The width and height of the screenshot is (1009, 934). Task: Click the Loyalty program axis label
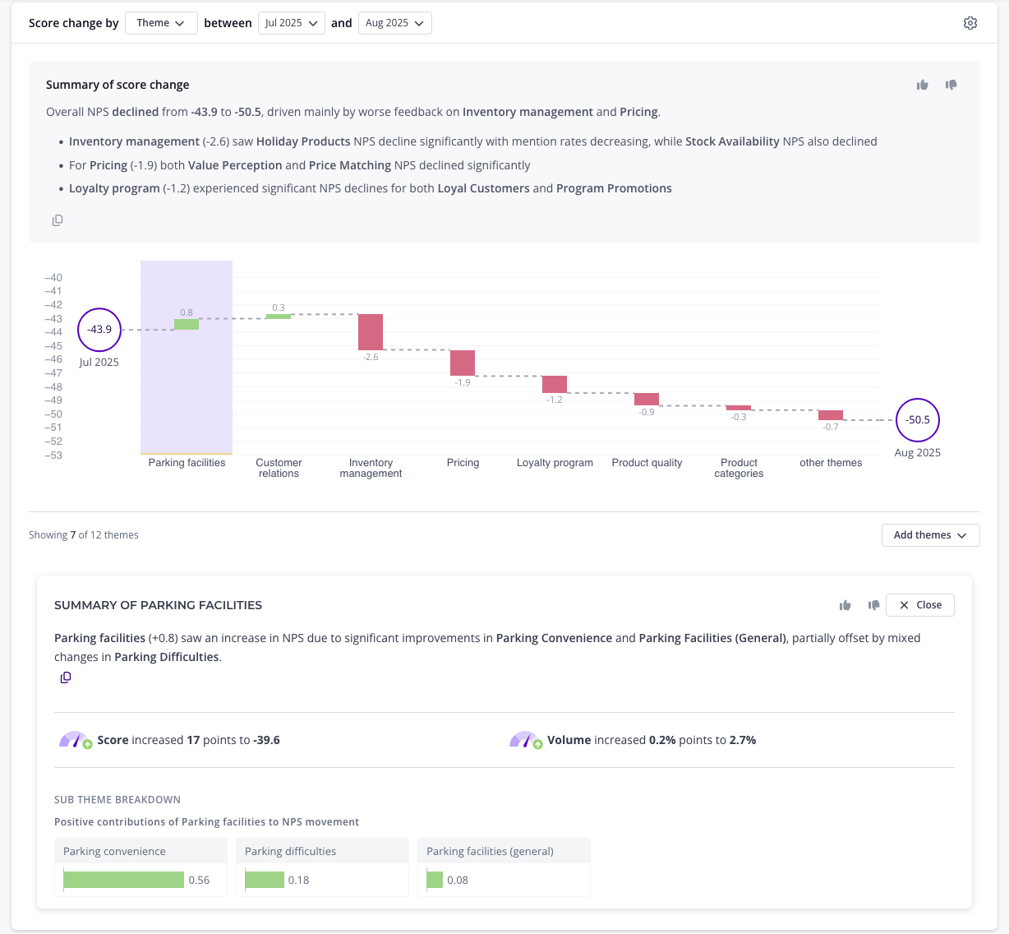coord(555,463)
